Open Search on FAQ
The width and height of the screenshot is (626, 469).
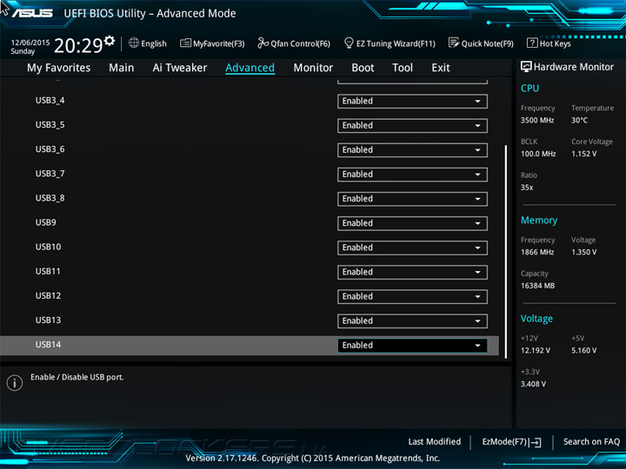[591, 441]
